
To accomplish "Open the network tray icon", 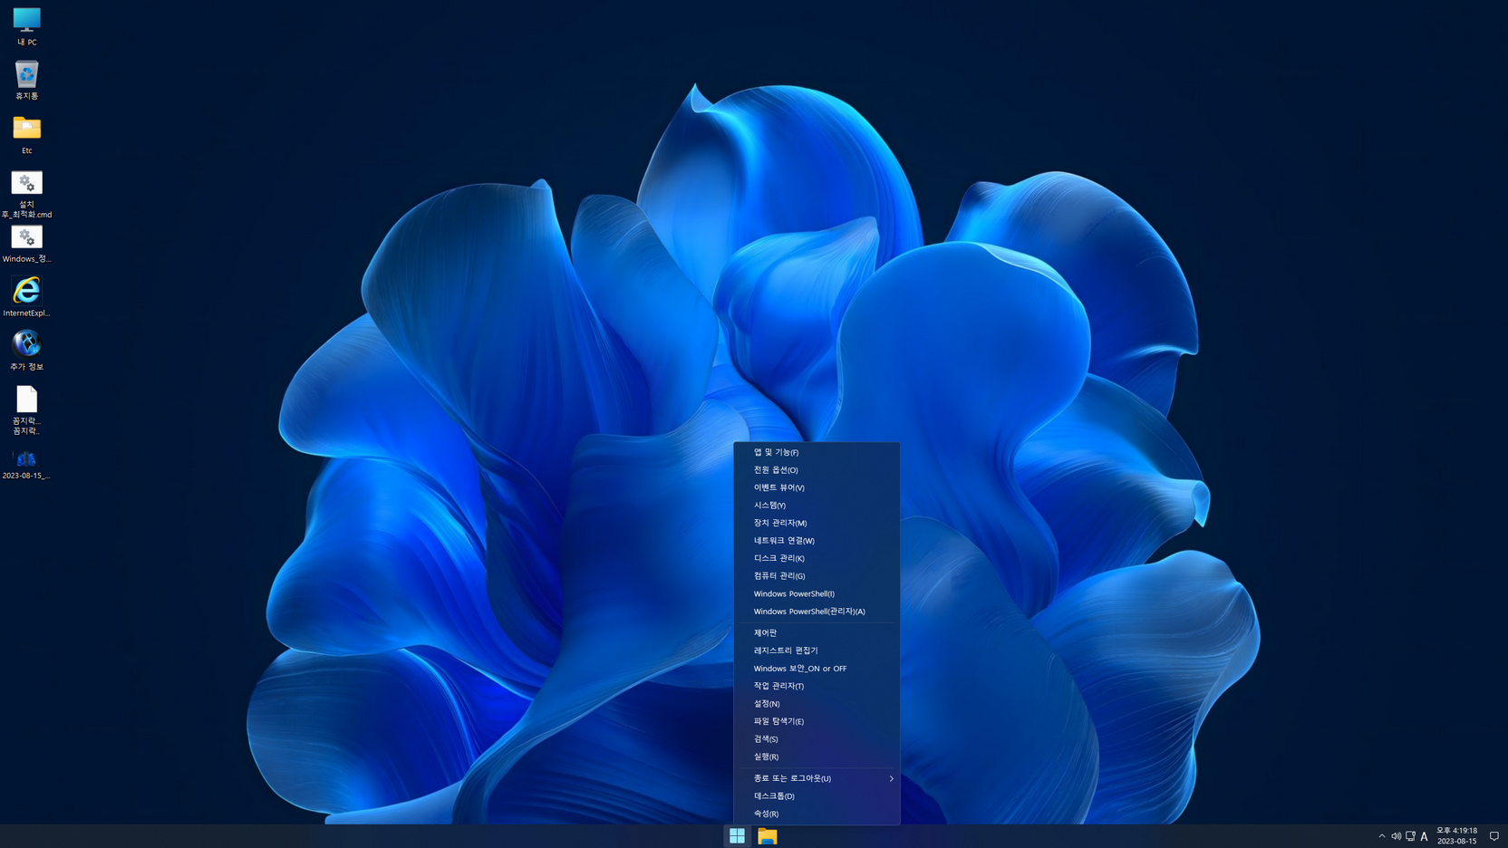I will [1410, 836].
